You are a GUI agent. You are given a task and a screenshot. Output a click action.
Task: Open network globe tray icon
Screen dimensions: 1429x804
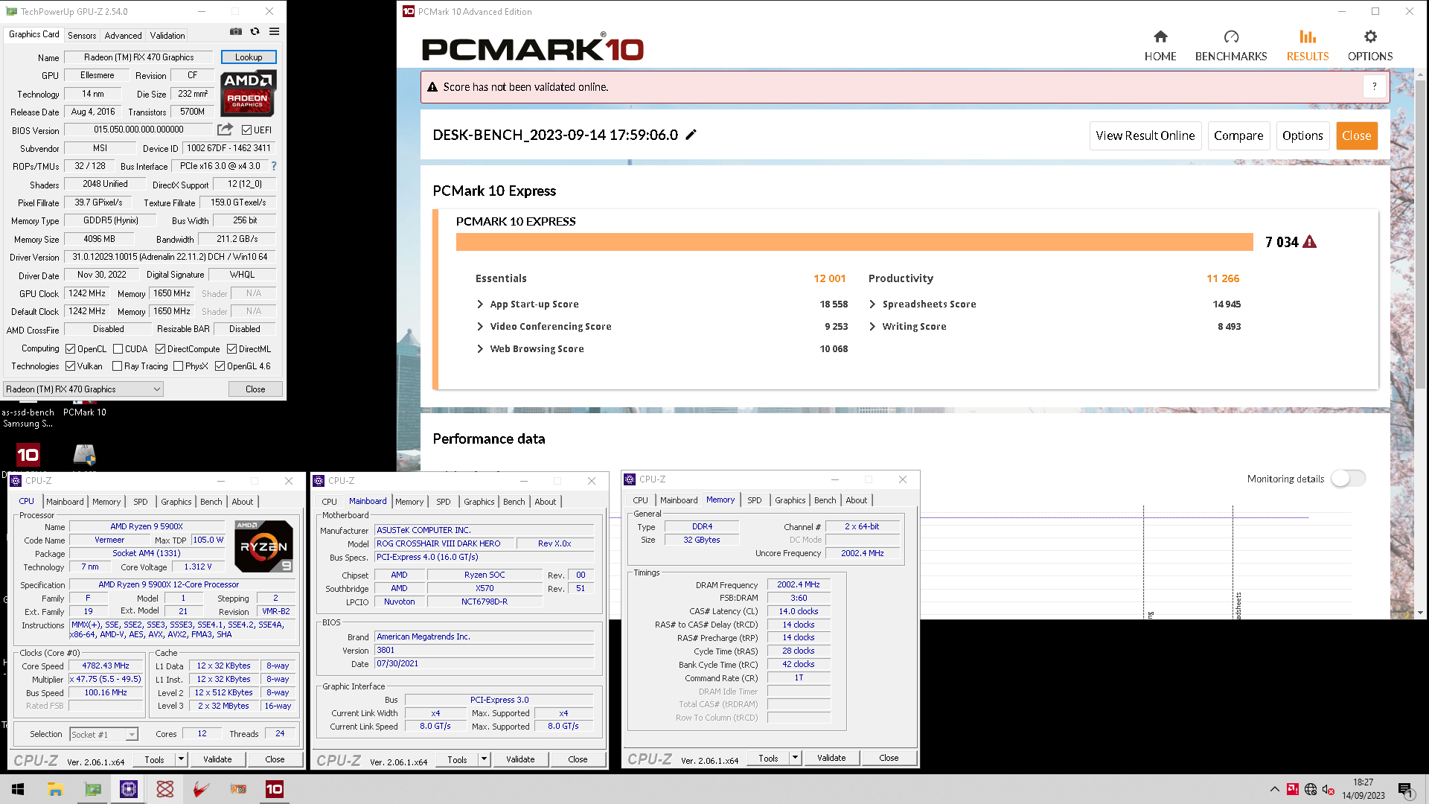1311,789
